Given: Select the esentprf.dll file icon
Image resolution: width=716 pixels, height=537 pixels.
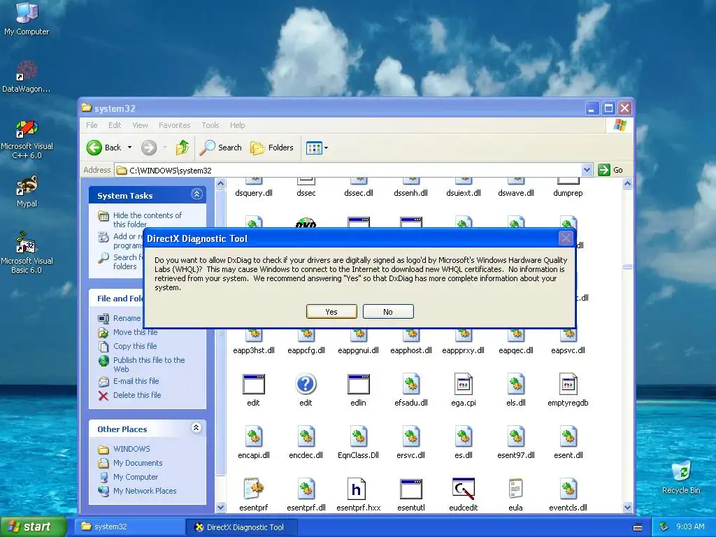Looking at the screenshot, I should click(x=306, y=489).
